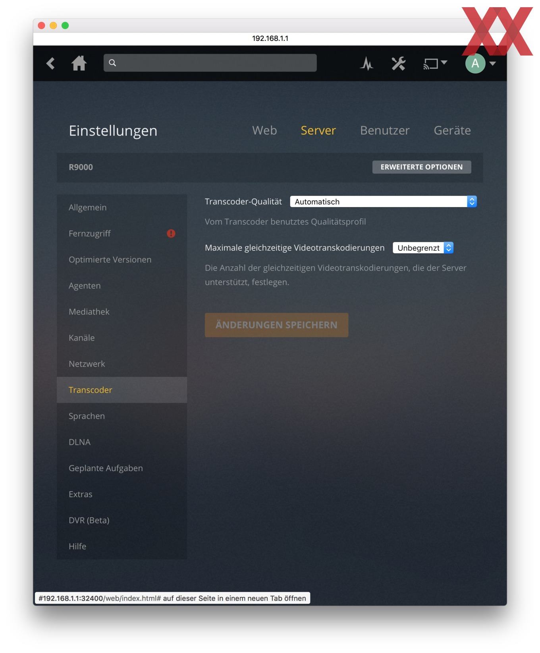The height and width of the screenshot is (653, 540).
Task: Open Fernzugriff in the sidebar
Action: (122, 233)
